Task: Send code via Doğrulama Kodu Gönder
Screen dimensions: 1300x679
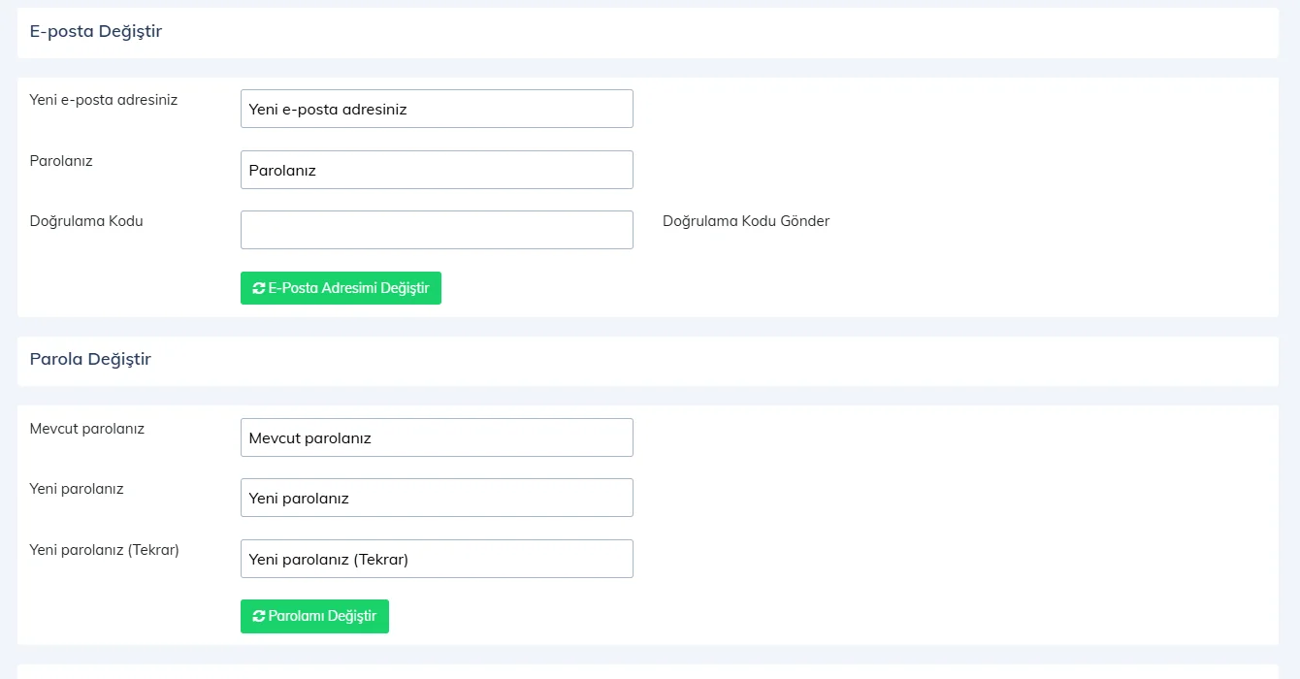Action: pos(746,221)
